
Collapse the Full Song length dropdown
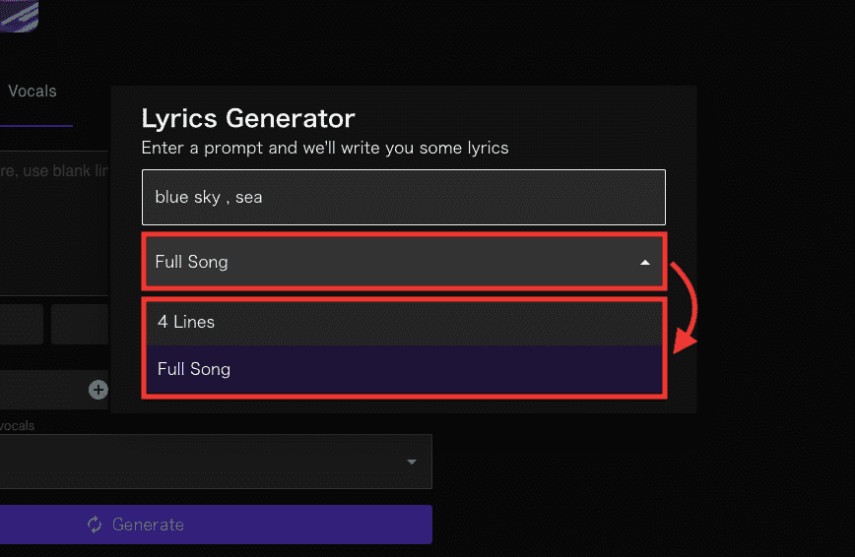[x=404, y=262]
